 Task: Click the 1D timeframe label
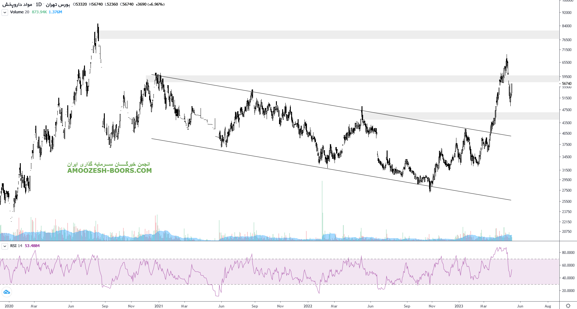point(38,4)
